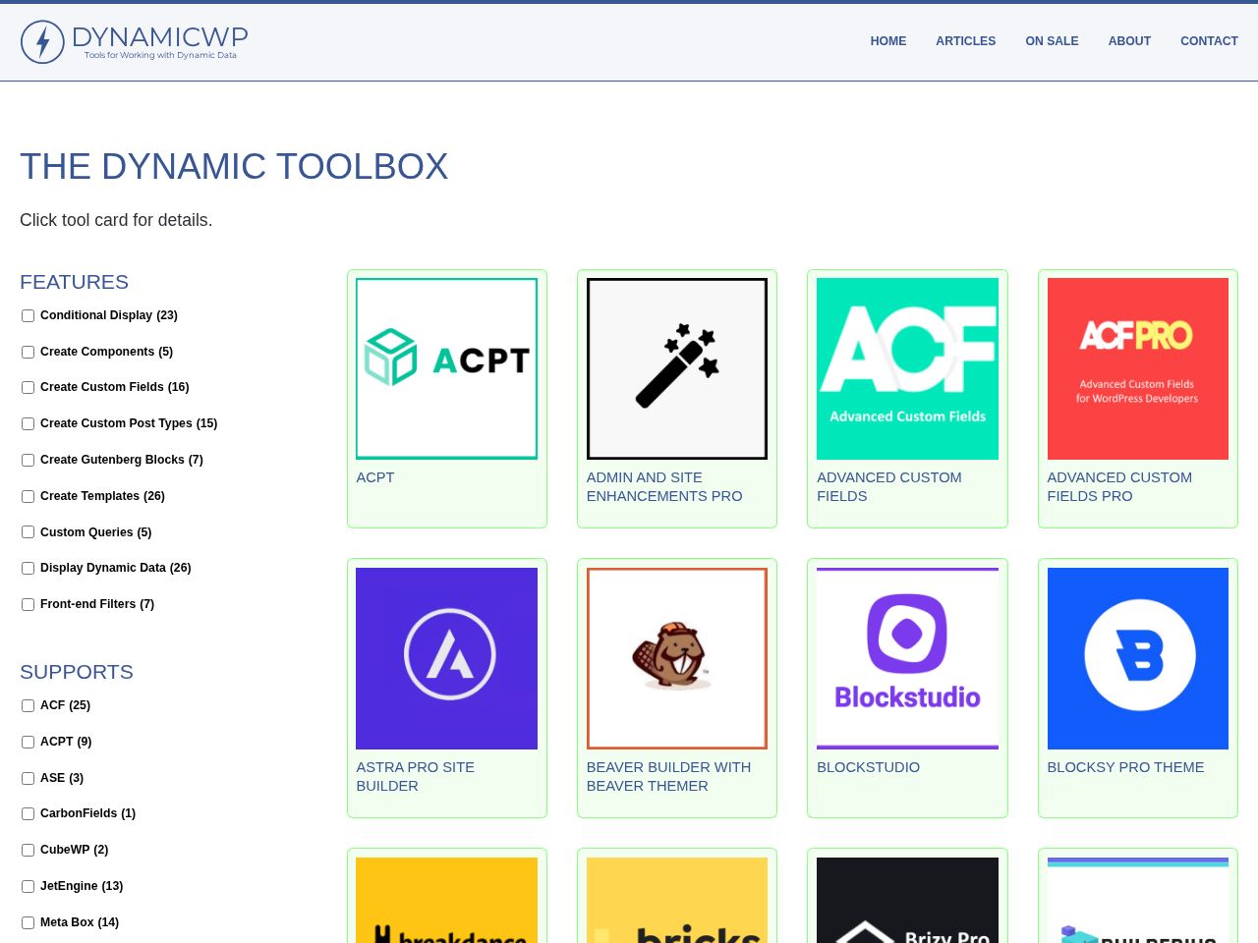Click the magic wand tool image

[x=677, y=368]
